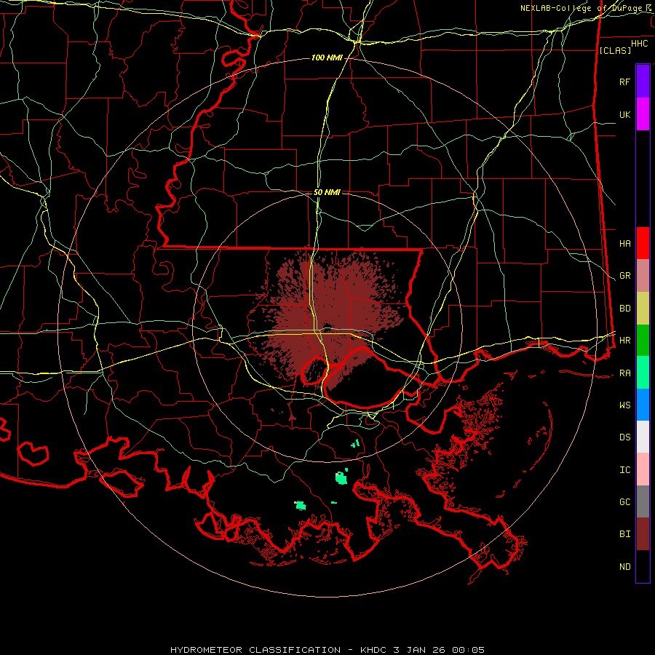Click the 'HA' legend label
The width and height of the screenshot is (655, 655).
(624, 243)
